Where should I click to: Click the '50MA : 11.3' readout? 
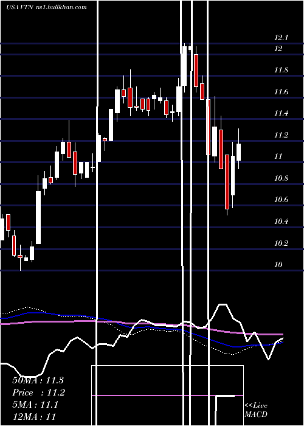click(x=38, y=380)
